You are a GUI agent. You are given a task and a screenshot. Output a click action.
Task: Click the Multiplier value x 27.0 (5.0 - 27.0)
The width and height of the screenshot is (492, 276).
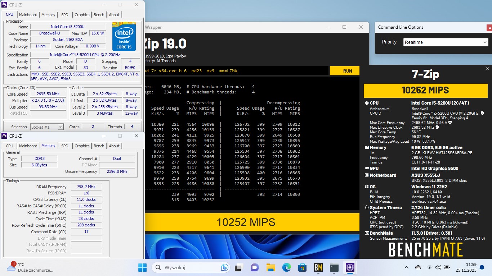48,100
